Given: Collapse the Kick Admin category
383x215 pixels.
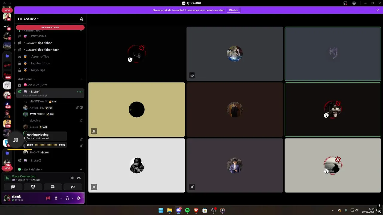Looking at the screenshot, I should pos(33,169).
